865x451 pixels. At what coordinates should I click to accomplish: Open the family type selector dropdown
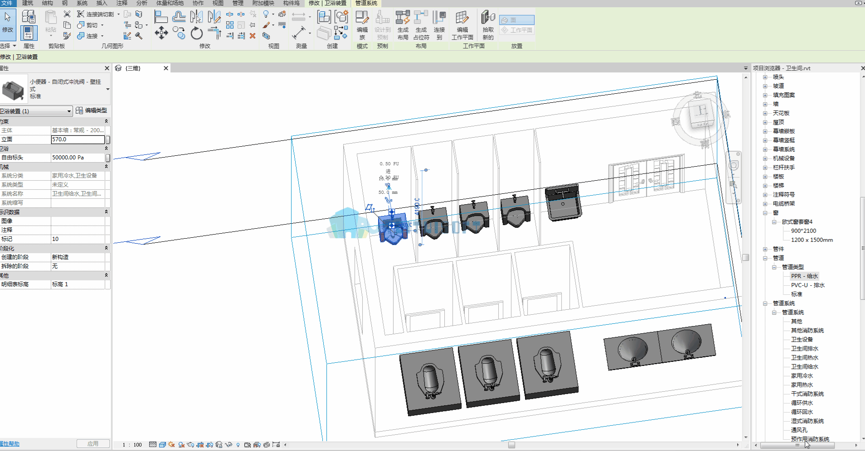coord(108,89)
